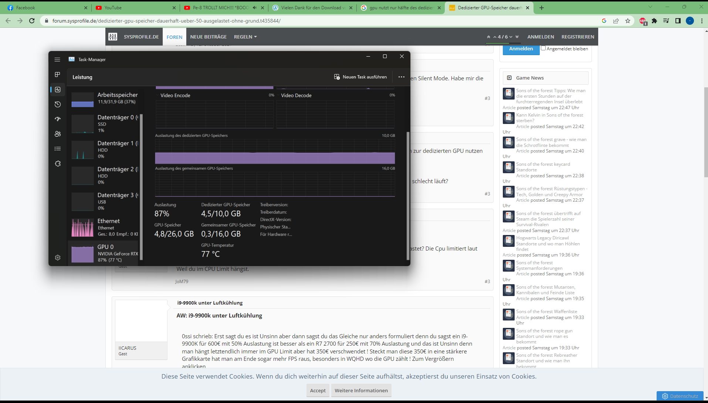Switch to gpu nutzt nur hälfte tab
The height and width of the screenshot is (403, 708).
click(x=401, y=8)
